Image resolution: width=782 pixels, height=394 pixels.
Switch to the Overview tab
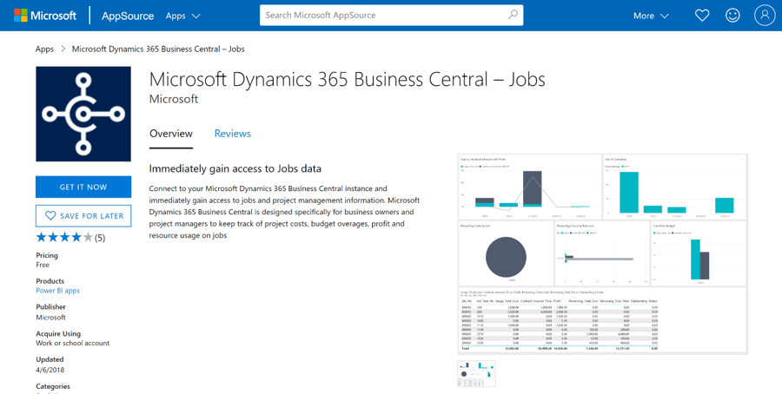click(171, 134)
